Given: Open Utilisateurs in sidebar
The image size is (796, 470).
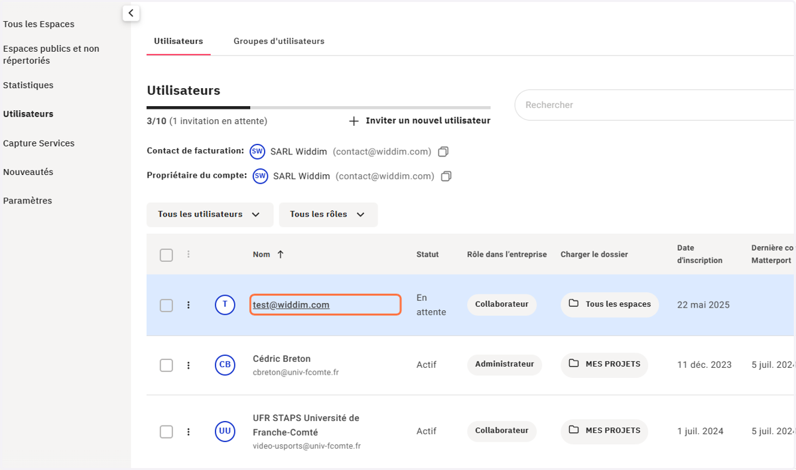Looking at the screenshot, I should (x=28, y=114).
